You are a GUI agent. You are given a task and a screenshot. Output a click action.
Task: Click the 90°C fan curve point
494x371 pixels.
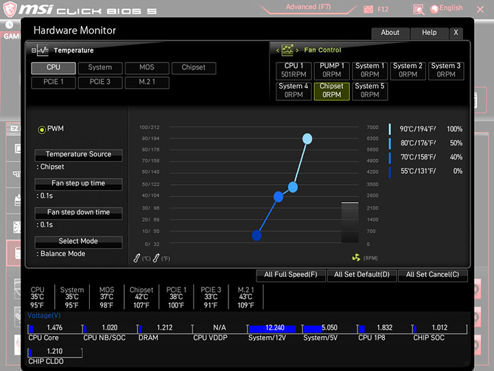click(307, 139)
